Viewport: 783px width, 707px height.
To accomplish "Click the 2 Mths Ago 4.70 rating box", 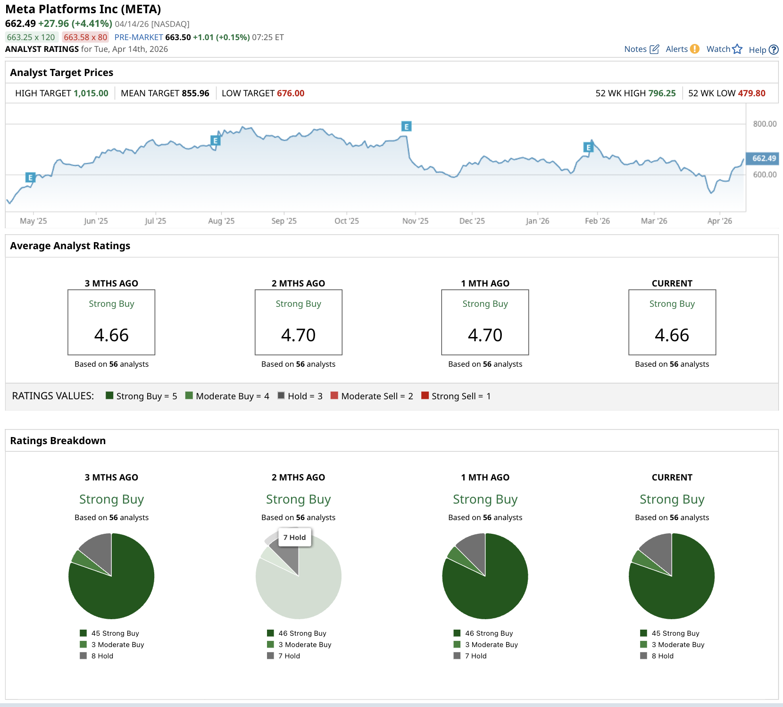I will (x=298, y=322).
